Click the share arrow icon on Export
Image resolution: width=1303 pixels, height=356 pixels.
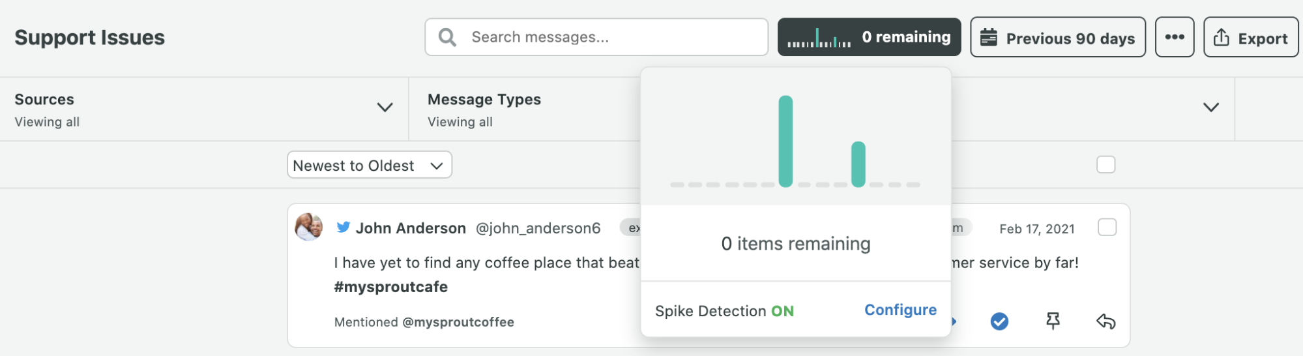coord(1222,38)
